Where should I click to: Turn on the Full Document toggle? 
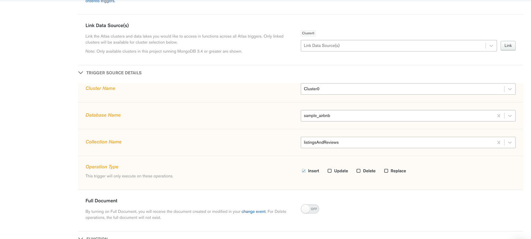[310, 209]
